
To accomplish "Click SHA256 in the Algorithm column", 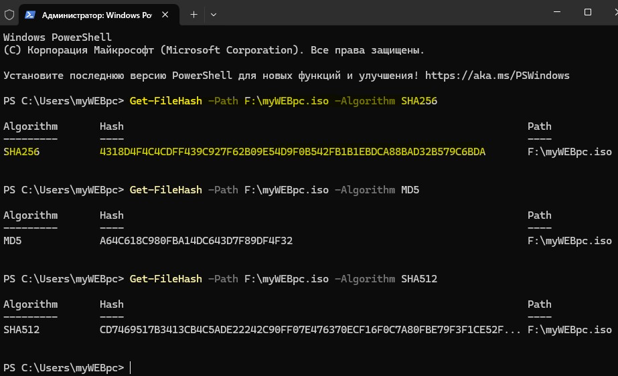I will pyautogui.click(x=21, y=152).
